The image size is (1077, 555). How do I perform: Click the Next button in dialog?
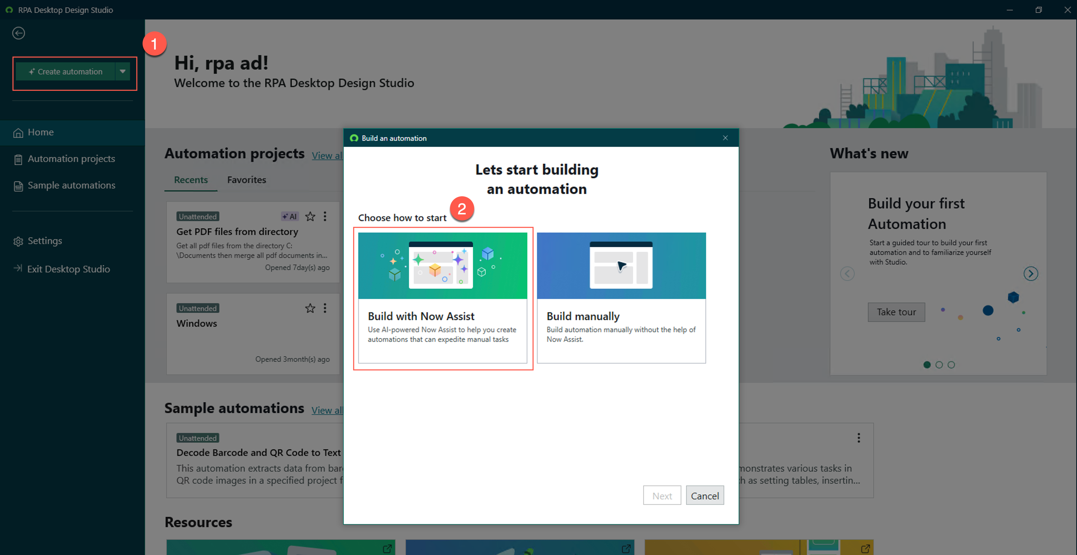pyautogui.click(x=662, y=496)
